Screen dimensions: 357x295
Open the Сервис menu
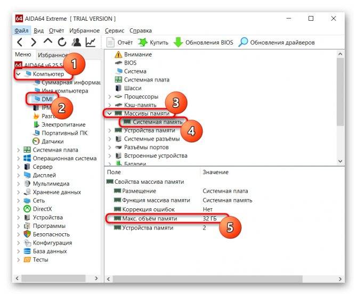click(115, 30)
